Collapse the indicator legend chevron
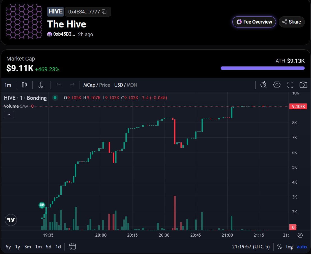This screenshot has width=311, height=254. pos(9,114)
